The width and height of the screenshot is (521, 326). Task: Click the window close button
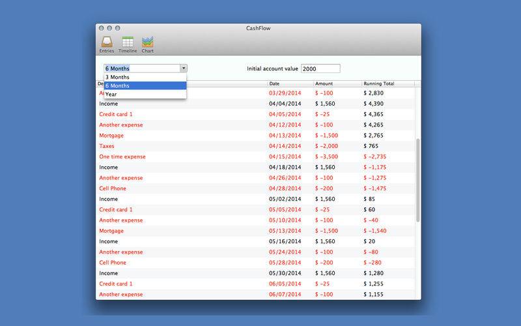(102, 28)
